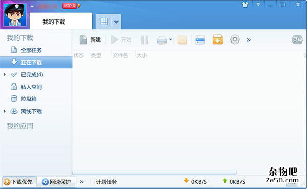This screenshot has width=307, height=189.
Task: Toggle 网速保护 mode button
Action: click(x=56, y=182)
